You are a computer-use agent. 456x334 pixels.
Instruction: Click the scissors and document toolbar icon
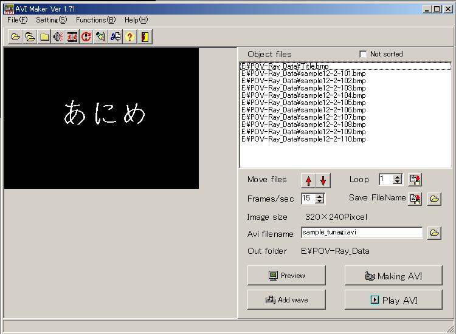click(x=115, y=37)
